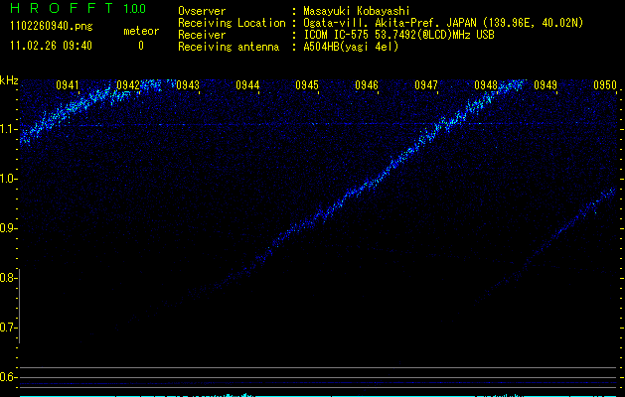This screenshot has height=397, width=625.
Task: Click the kHz axis unit label
Action: tap(9, 80)
